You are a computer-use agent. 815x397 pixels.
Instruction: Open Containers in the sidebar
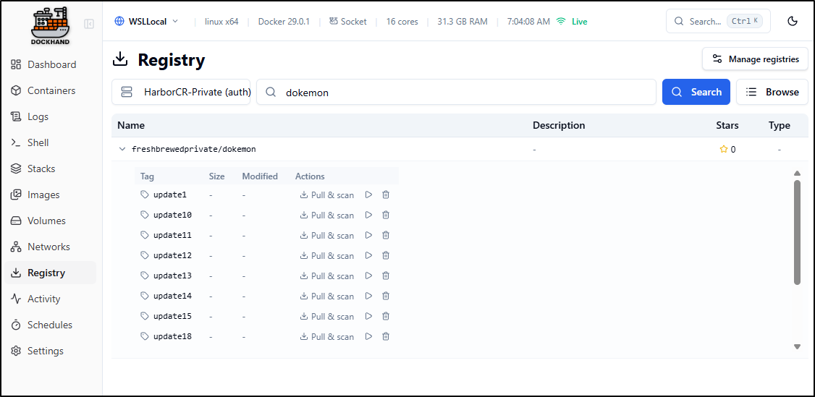(51, 90)
